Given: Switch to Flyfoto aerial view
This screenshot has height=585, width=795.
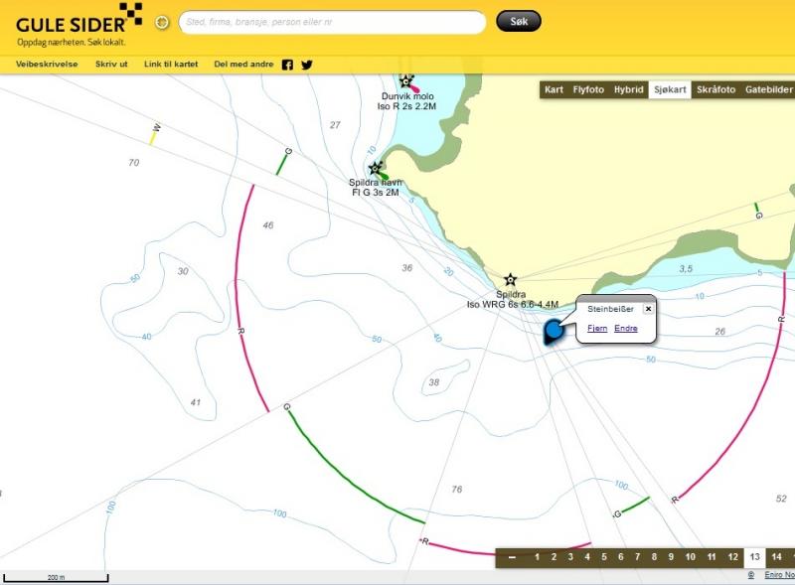Looking at the screenshot, I should [588, 89].
